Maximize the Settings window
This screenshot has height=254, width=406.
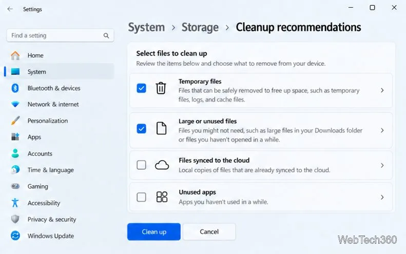[372, 8]
